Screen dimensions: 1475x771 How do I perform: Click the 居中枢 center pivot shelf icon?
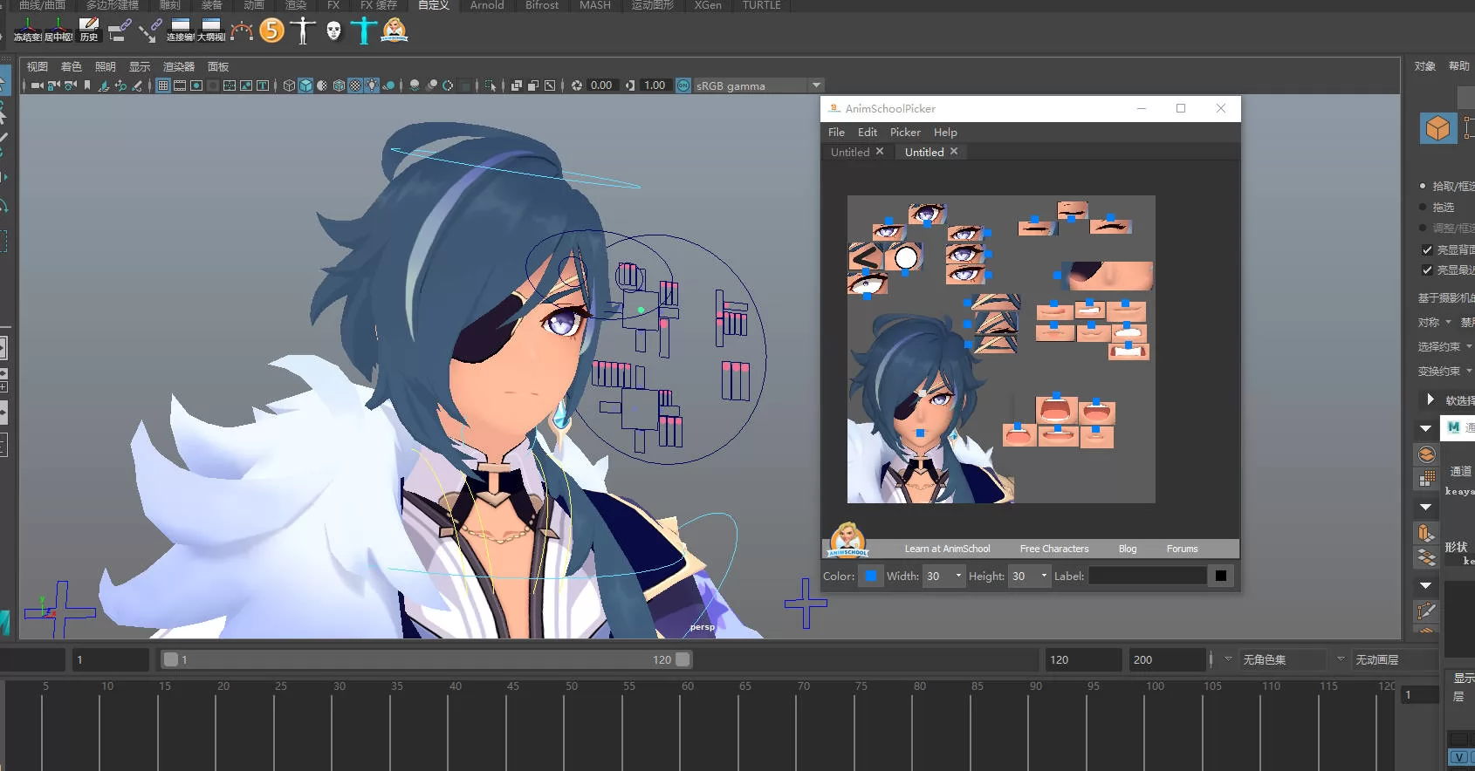pos(58,31)
